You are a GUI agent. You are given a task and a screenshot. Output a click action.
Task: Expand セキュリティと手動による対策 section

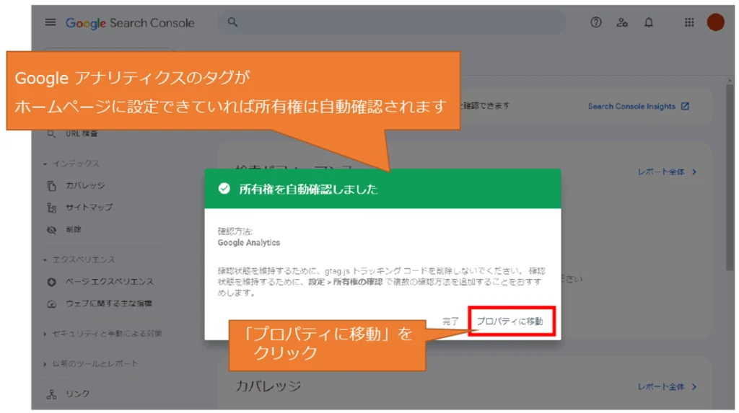pyautogui.click(x=102, y=334)
